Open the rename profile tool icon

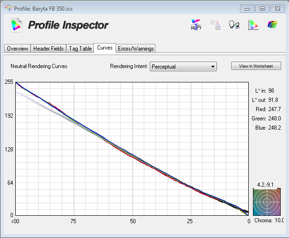point(196,25)
